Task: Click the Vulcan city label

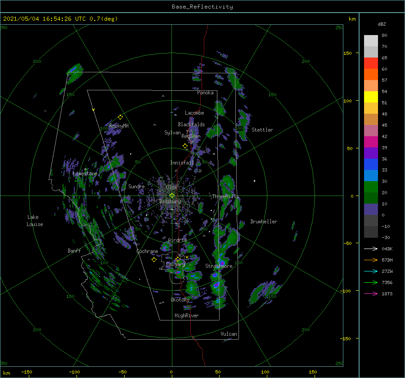Action: point(229,334)
